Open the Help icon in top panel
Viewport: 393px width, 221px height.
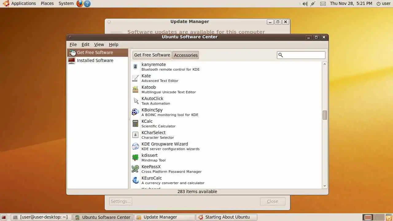pos(87,4)
